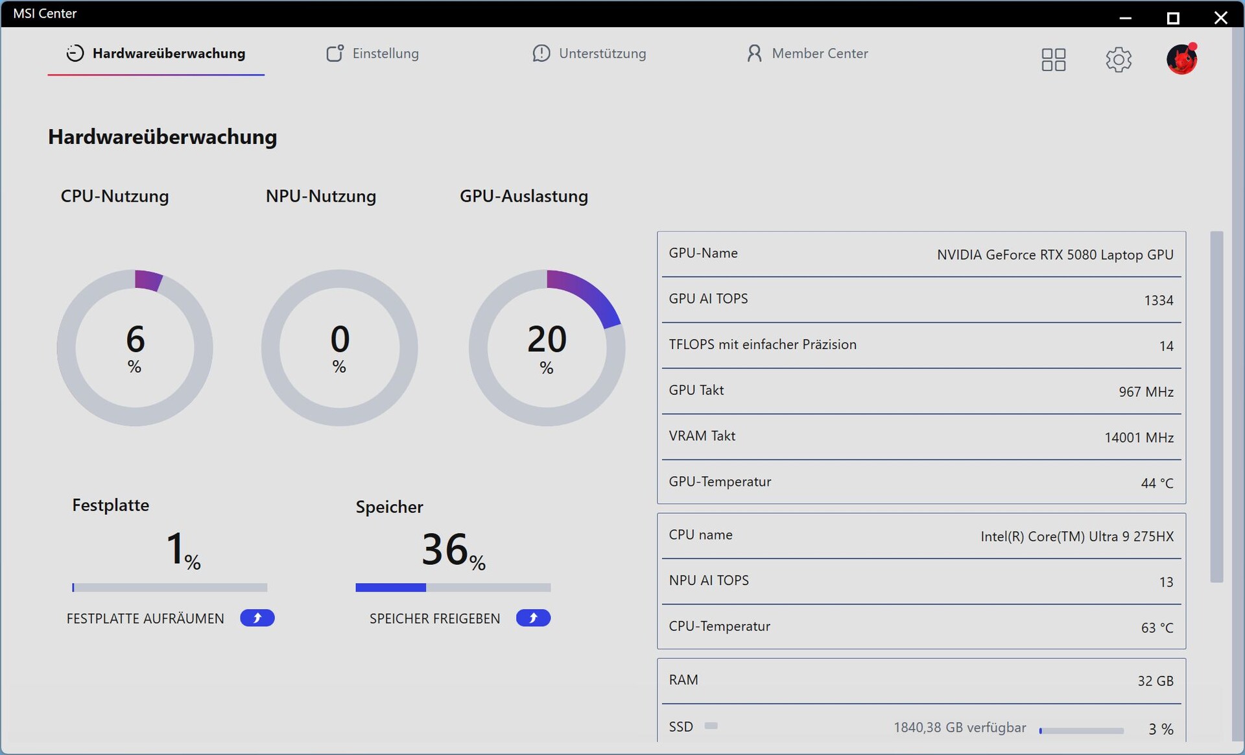1245x755 pixels.
Task: Open the Unterstützung tab
Action: (602, 53)
